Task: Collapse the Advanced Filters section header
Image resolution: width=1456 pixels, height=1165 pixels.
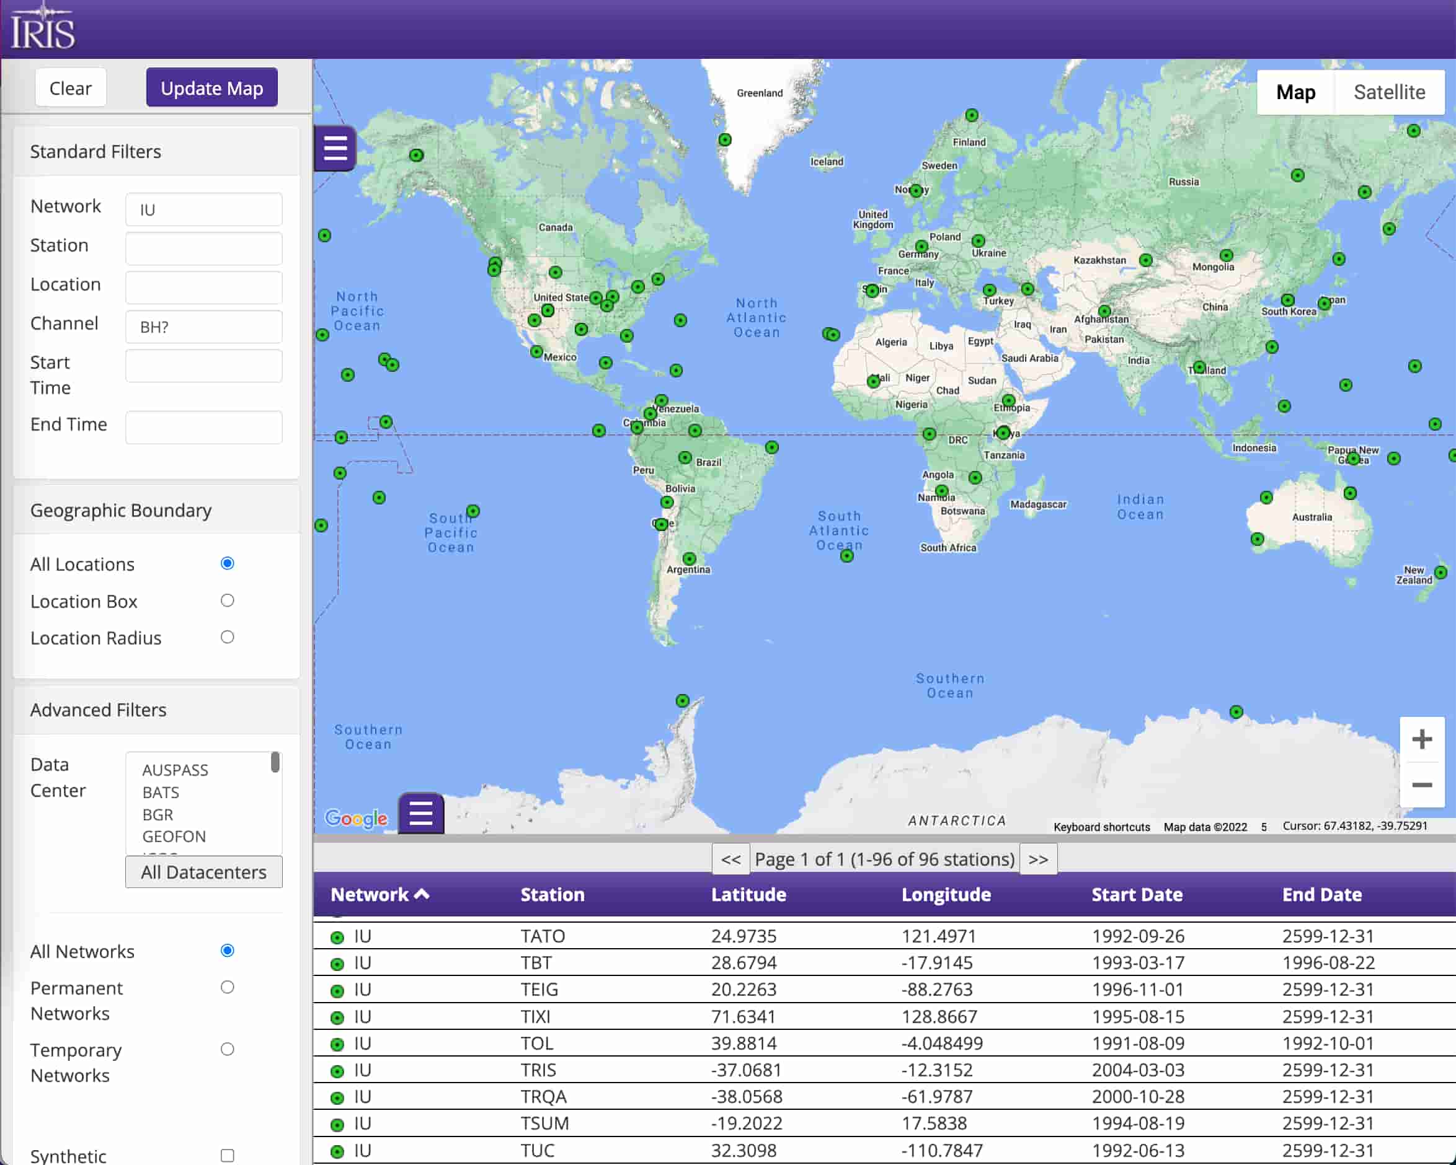Action: point(156,710)
